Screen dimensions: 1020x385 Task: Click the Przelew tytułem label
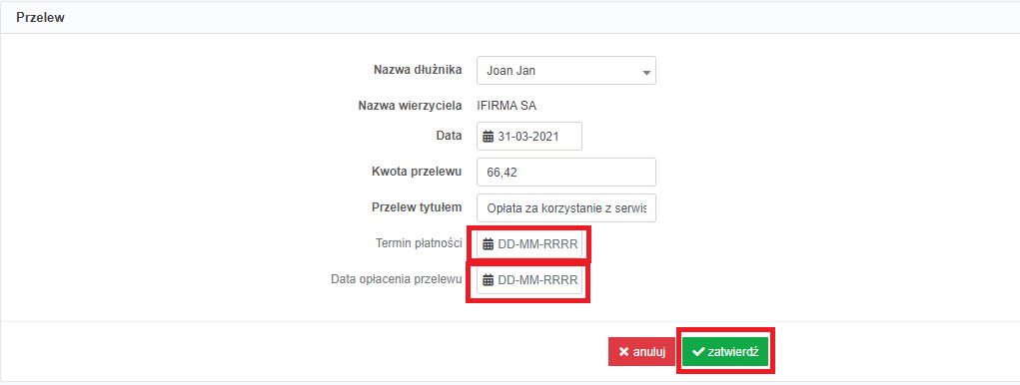pos(417,207)
